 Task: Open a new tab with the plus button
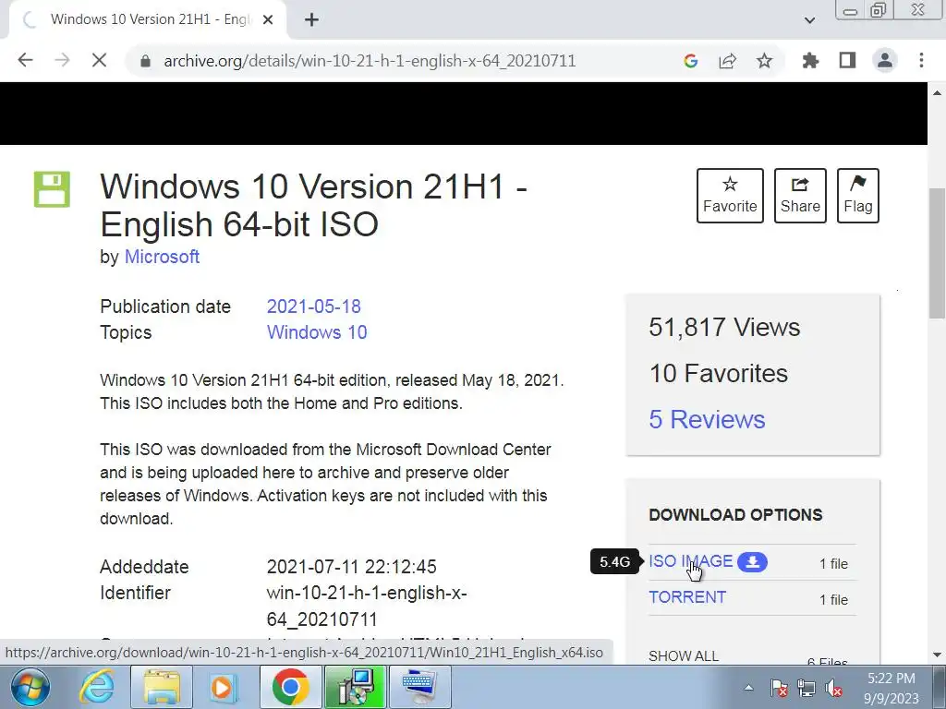311,20
